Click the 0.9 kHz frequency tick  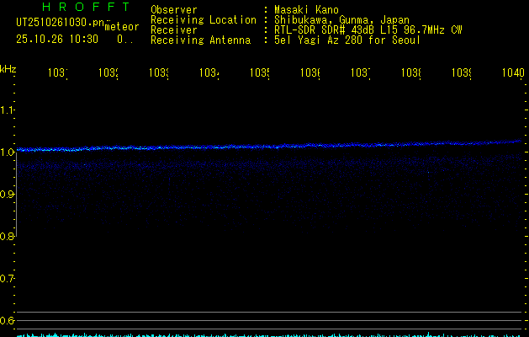(8, 195)
